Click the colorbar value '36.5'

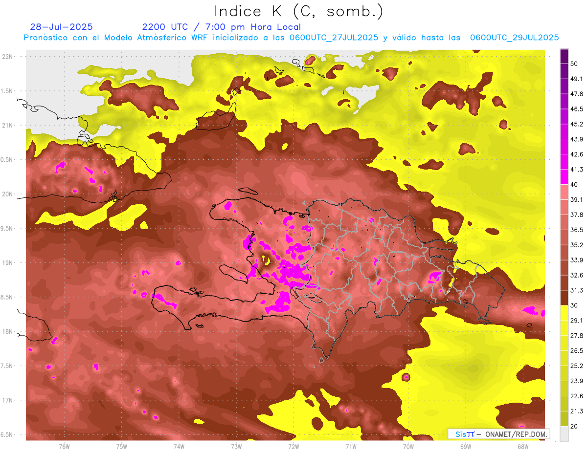(x=577, y=230)
